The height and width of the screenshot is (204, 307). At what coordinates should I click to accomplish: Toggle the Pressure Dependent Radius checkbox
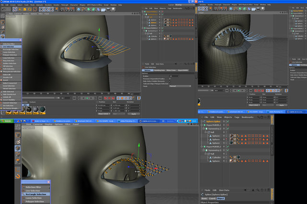click(x=170, y=79)
